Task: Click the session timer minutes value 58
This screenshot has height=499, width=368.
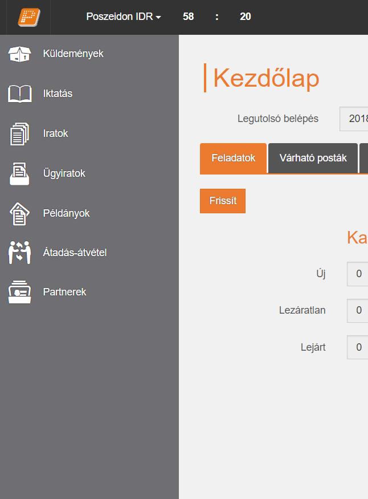Action: point(188,17)
